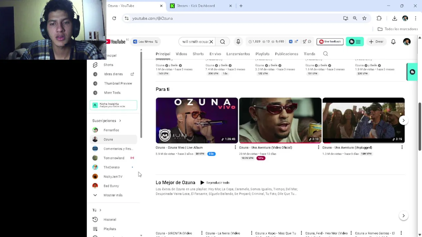Expand the Suscripciones section chevron
422x237 pixels.
pos(120,121)
